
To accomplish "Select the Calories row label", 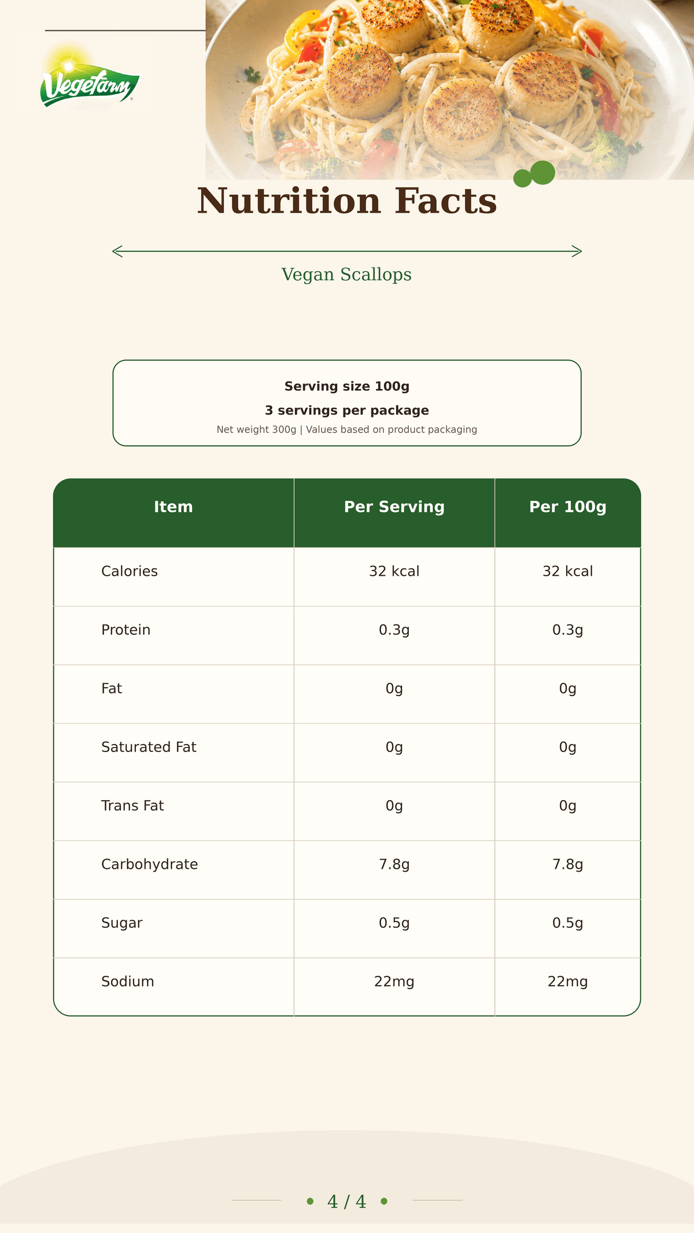I will (x=130, y=571).
